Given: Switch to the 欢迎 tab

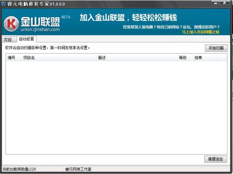Looking at the screenshot, I should pos(9,39).
